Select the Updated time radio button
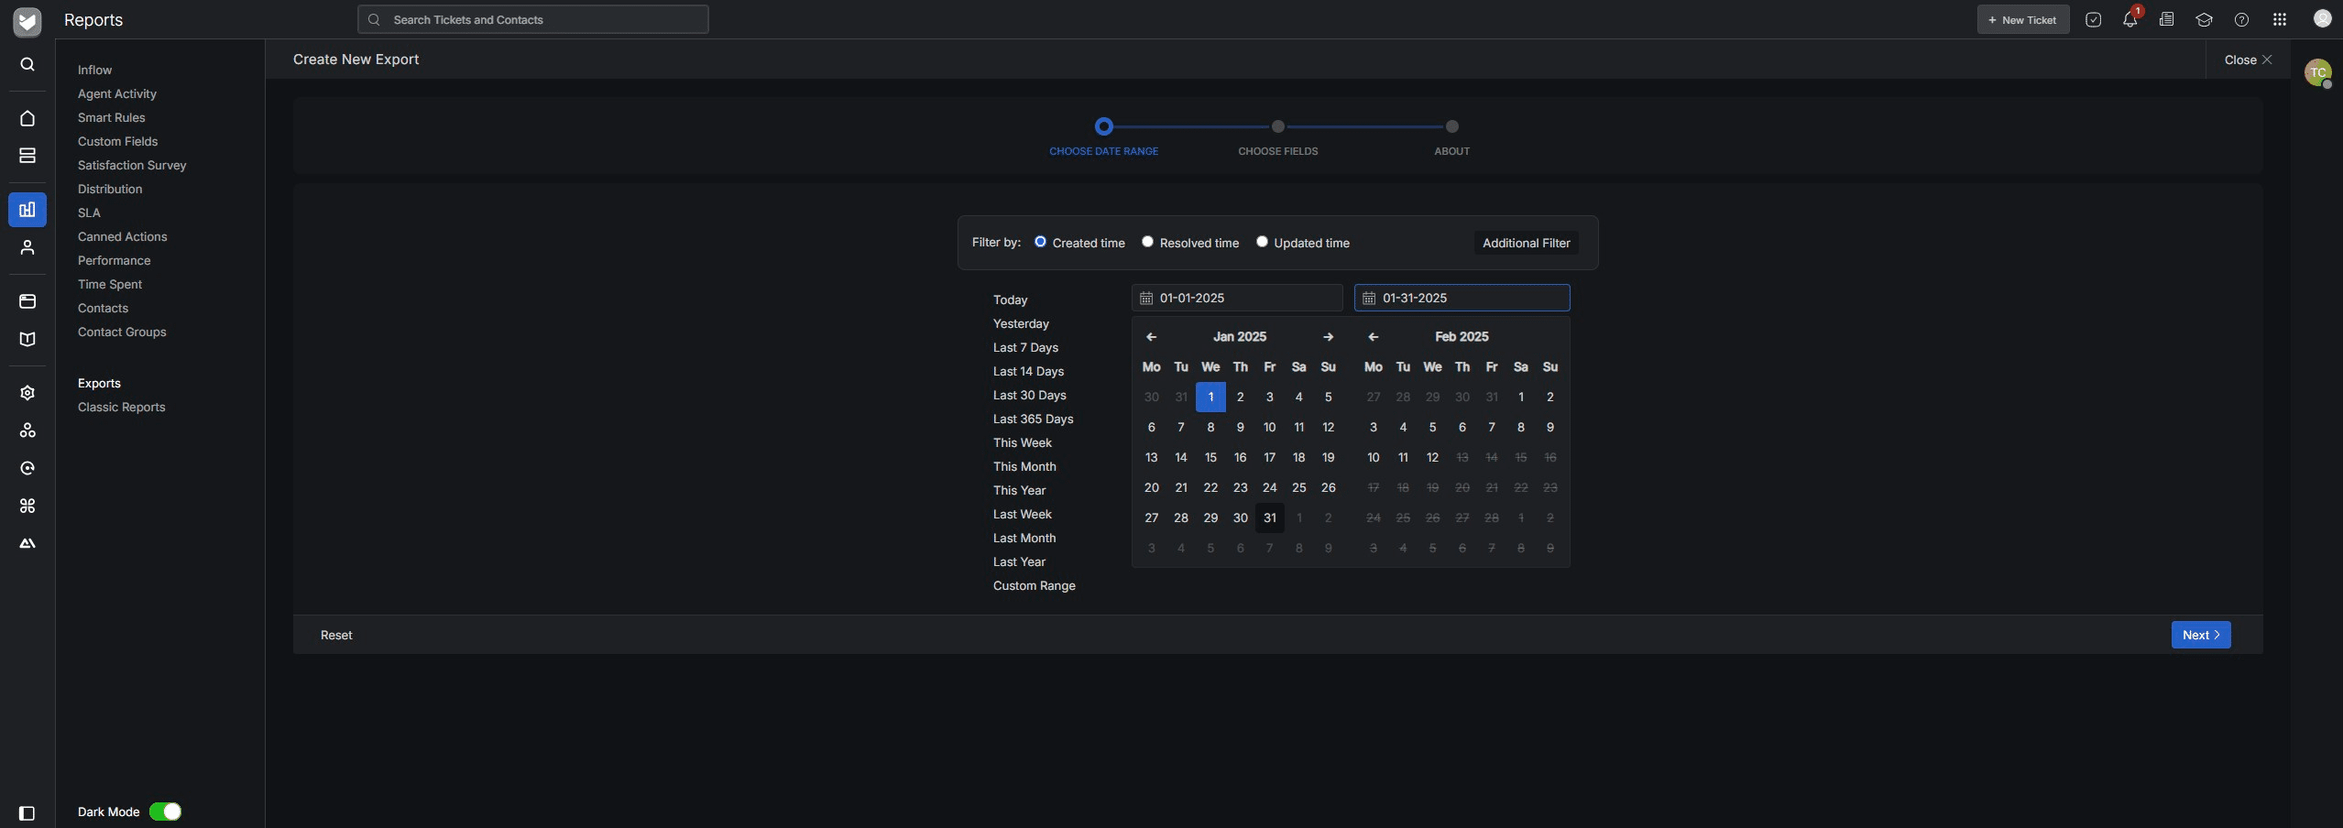This screenshot has width=2343, height=828. click(1262, 242)
